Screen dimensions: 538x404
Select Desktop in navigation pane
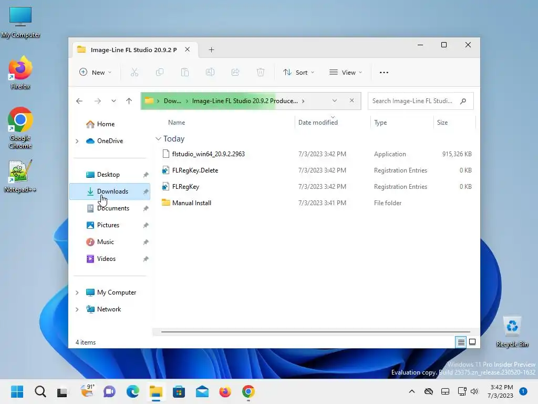click(110, 175)
